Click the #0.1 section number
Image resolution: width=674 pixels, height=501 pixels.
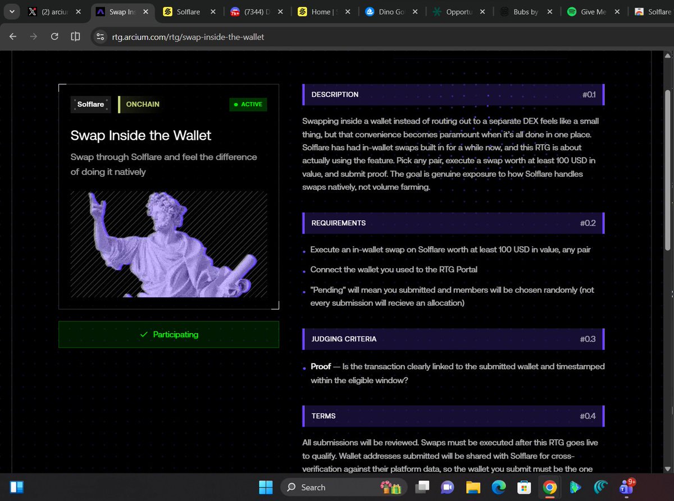[589, 94]
